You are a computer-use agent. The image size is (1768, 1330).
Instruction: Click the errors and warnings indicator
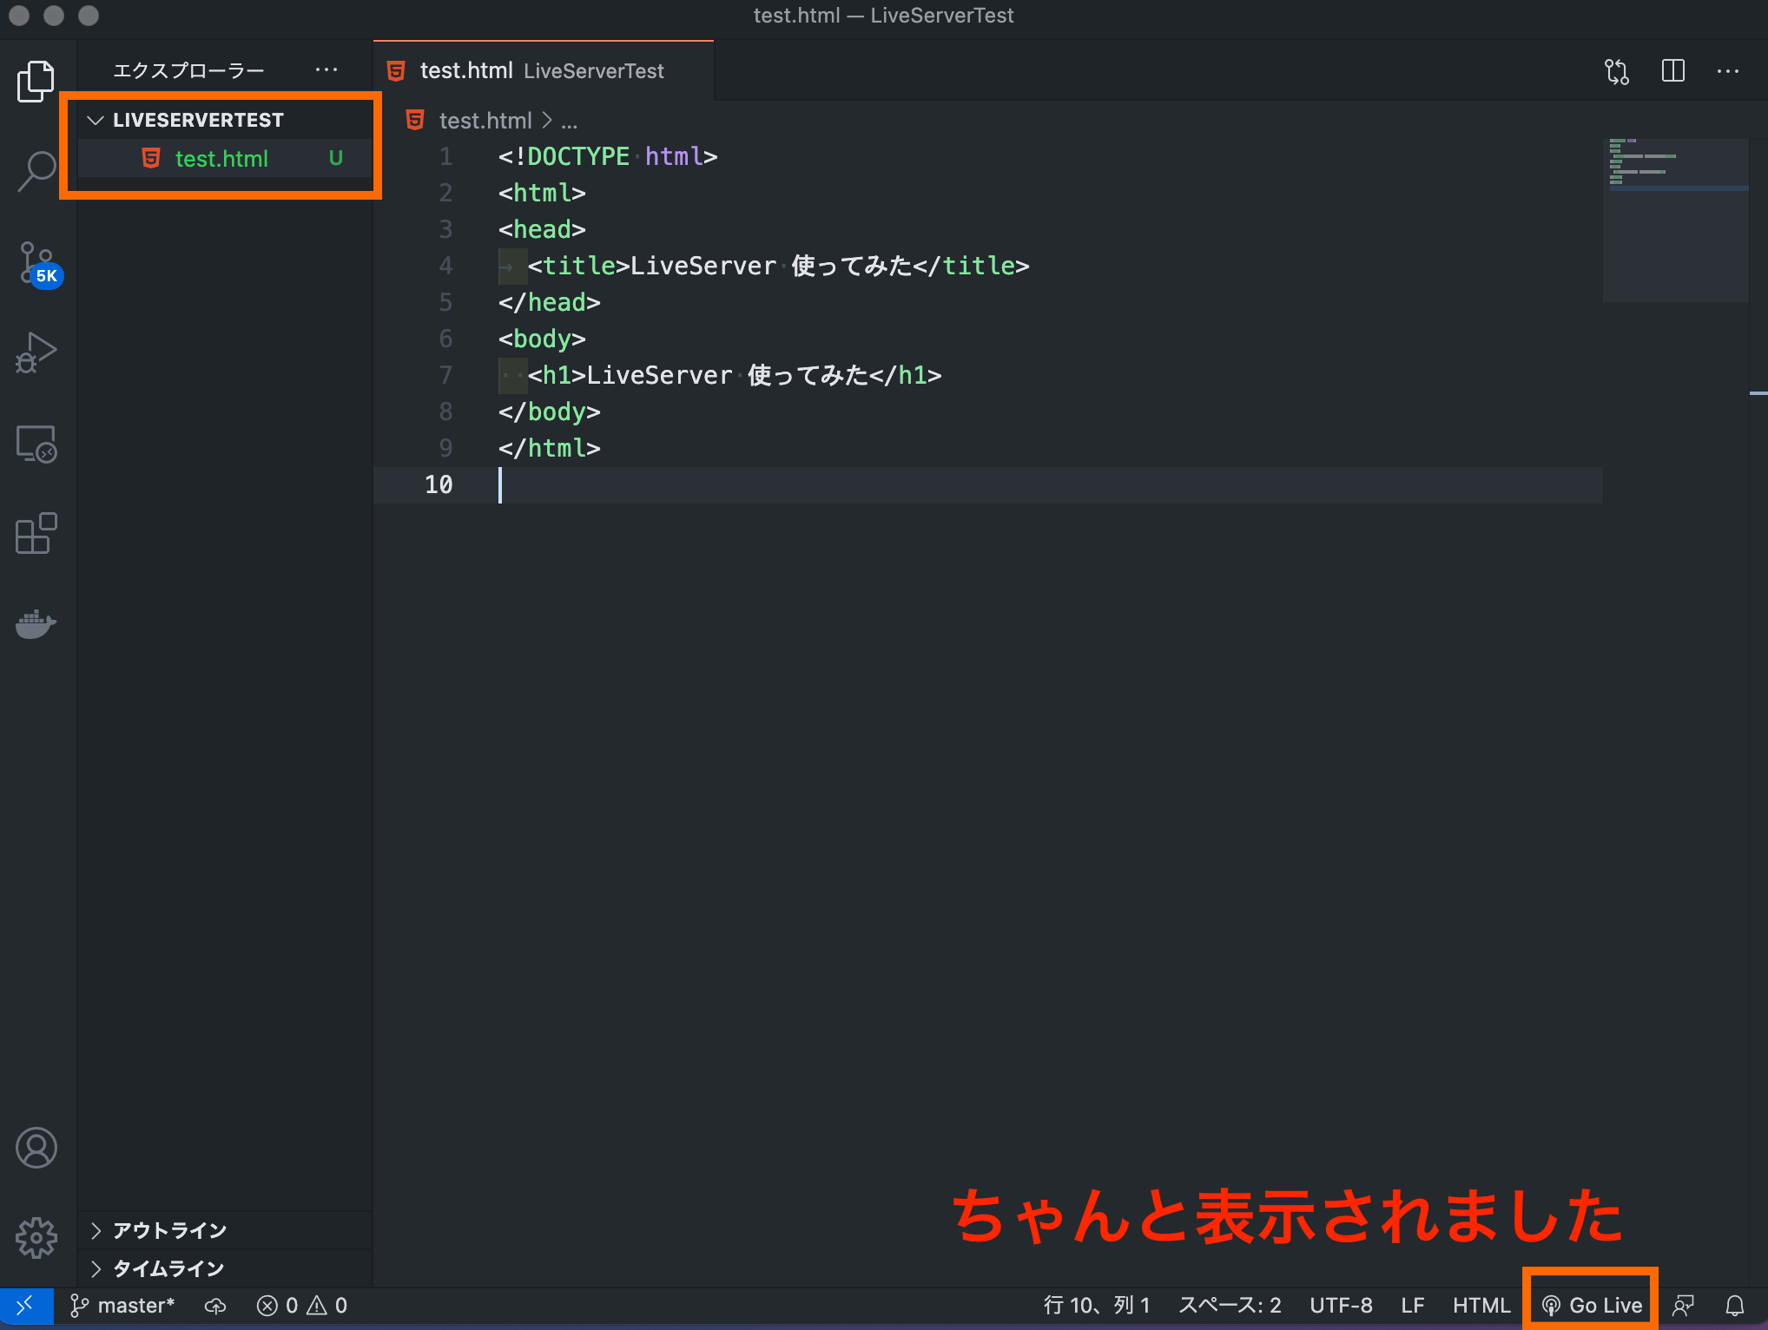tap(300, 1305)
